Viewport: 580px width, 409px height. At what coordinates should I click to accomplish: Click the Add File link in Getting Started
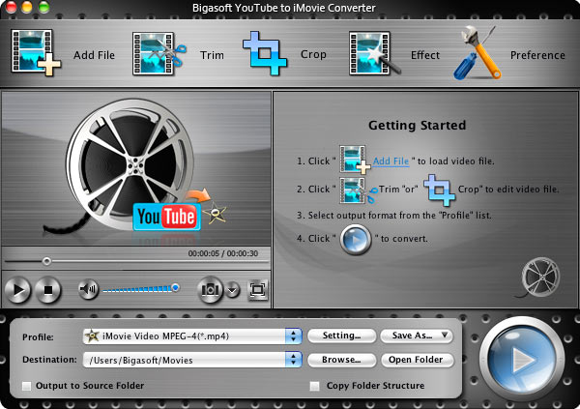(x=391, y=161)
